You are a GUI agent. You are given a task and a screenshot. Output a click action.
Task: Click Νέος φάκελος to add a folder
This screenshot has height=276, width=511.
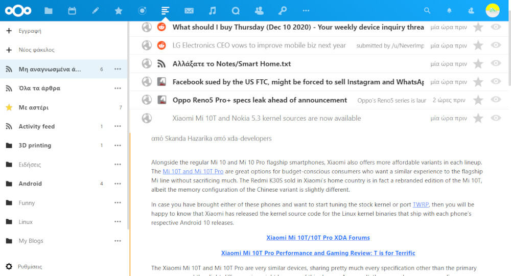(x=36, y=50)
